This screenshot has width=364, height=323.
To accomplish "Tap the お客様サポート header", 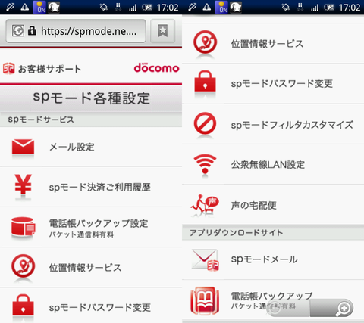I will pos(42,69).
